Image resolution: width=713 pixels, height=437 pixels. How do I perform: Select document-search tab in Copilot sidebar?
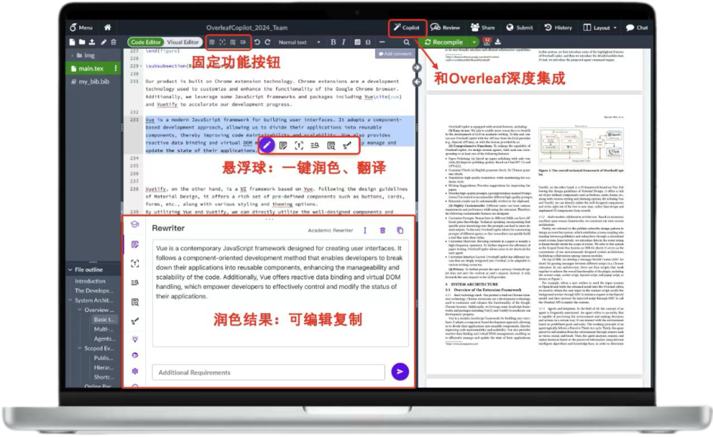click(135, 303)
